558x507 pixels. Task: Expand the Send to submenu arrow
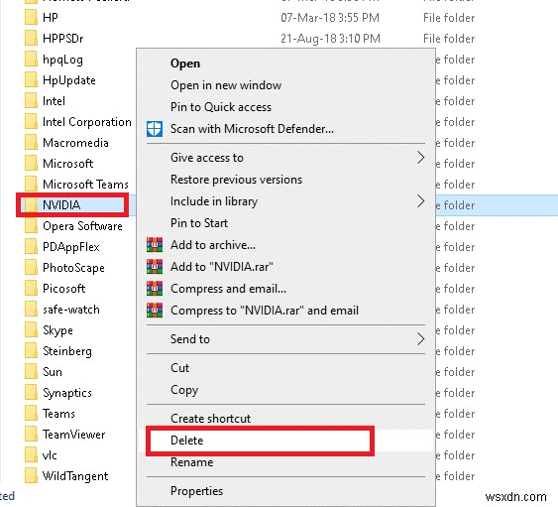coord(420,339)
